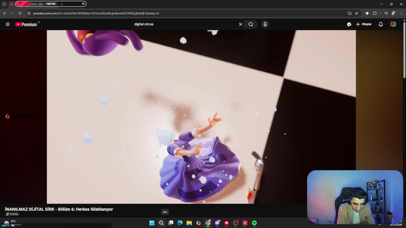Click the youtube.com URL in the address bar
This screenshot has height=228, width=406.
pyautogui.click(x=96, y=13)
